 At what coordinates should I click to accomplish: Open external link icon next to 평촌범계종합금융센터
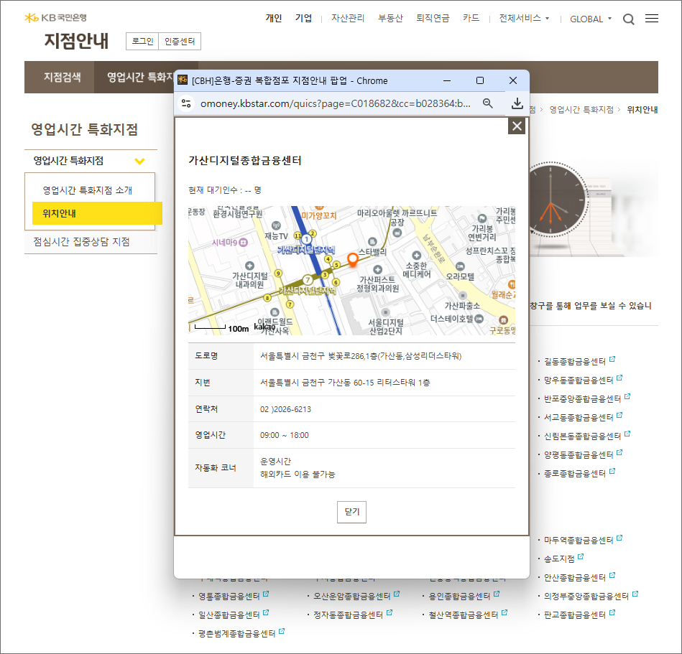coord(282,632)
